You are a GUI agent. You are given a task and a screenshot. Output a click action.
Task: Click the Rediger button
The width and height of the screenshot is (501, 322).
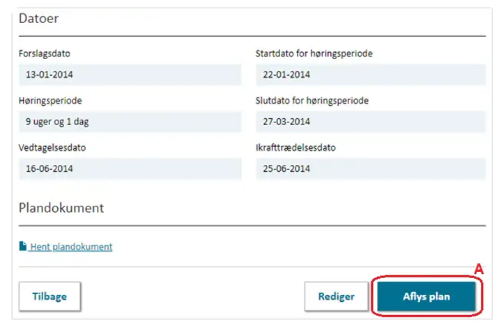pos(336,296)
